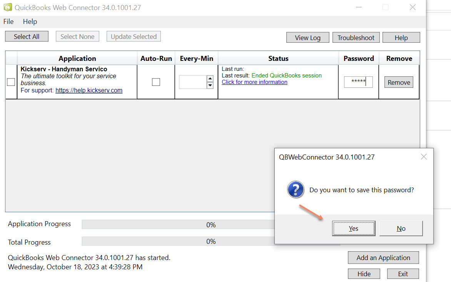Screen dimensions: 451x282
Task: Click the Troubleshoot button
Action: click(x=356, y=38)
